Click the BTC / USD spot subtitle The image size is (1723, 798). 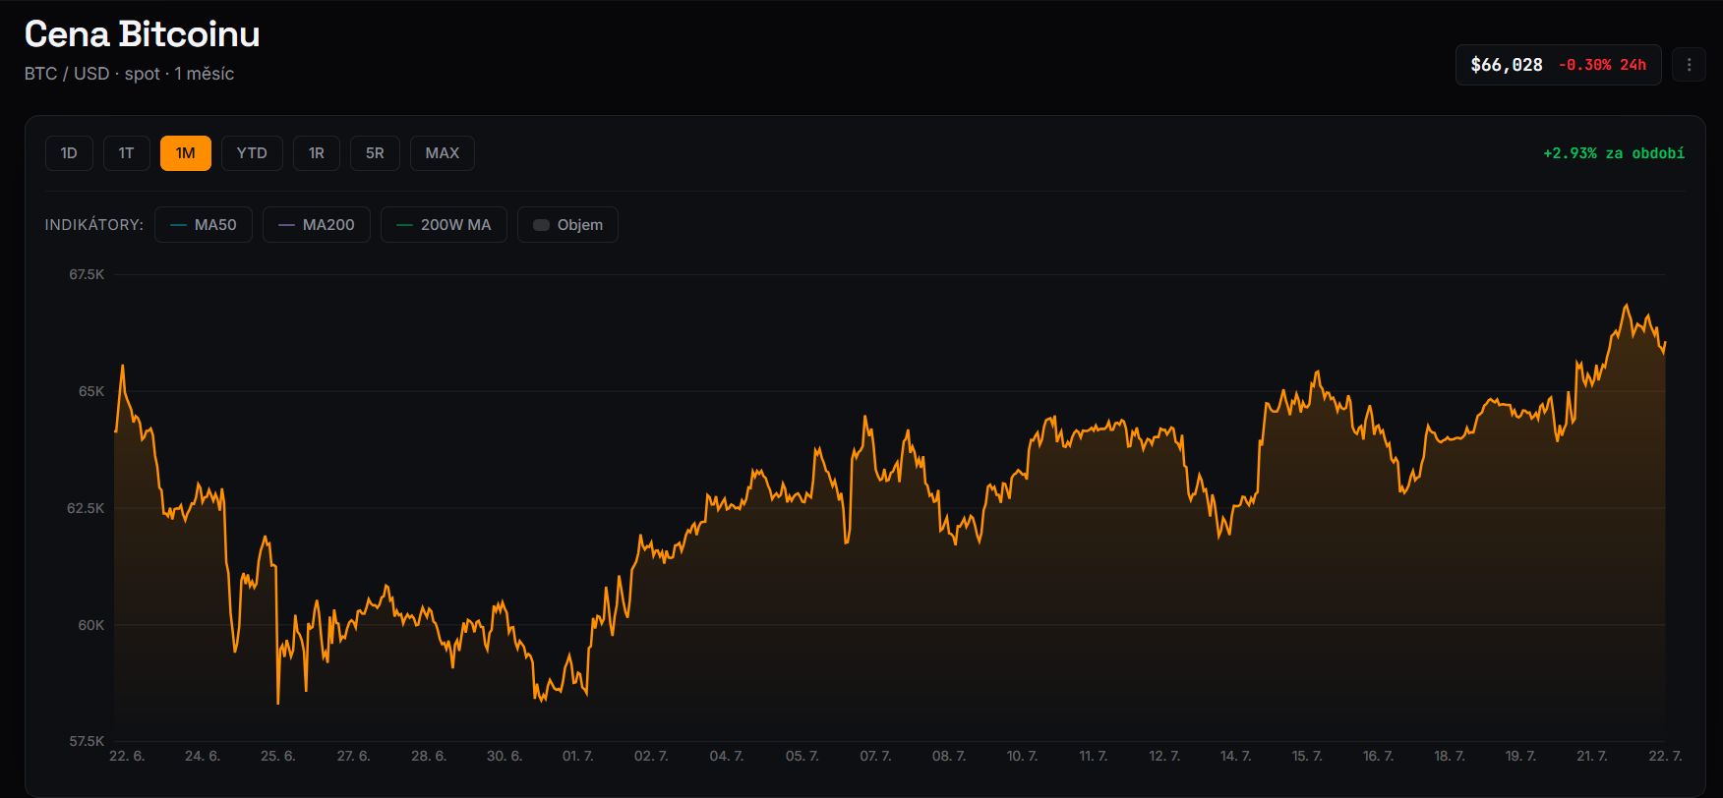pyautogui.click(x=129, y=74)
